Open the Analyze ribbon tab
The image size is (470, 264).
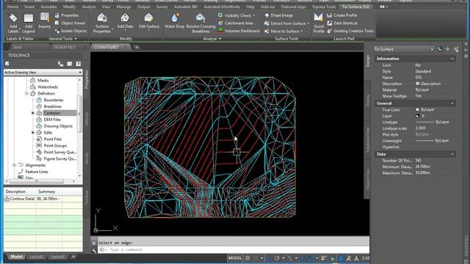point(89,7)
